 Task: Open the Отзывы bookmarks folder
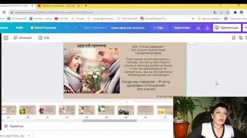tap(78, 18)
